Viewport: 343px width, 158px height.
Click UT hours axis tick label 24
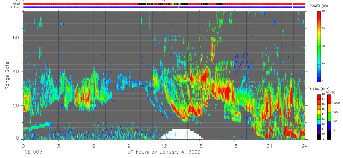point(305,146)
